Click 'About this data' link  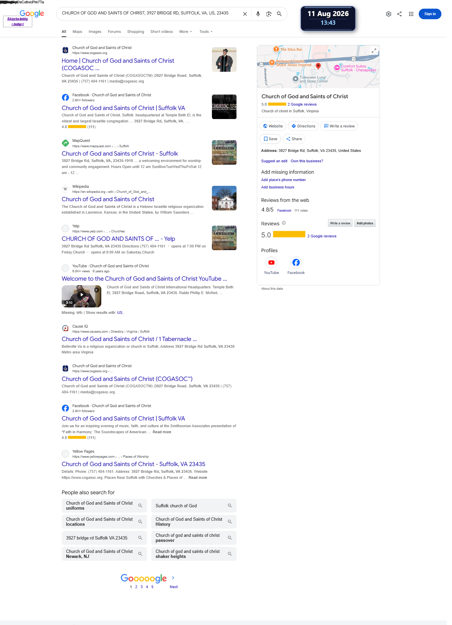click(272, 289)
